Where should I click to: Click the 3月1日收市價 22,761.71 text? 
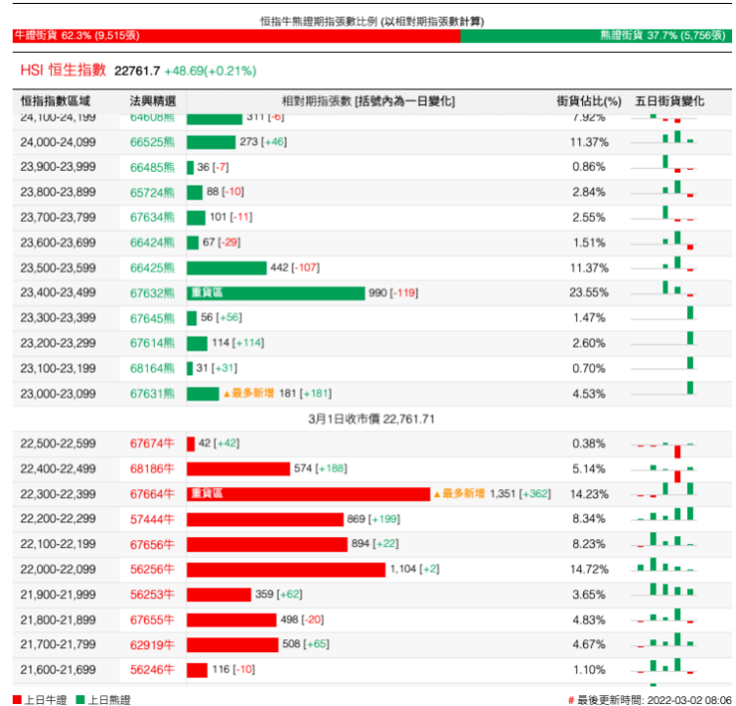(371, 419)
